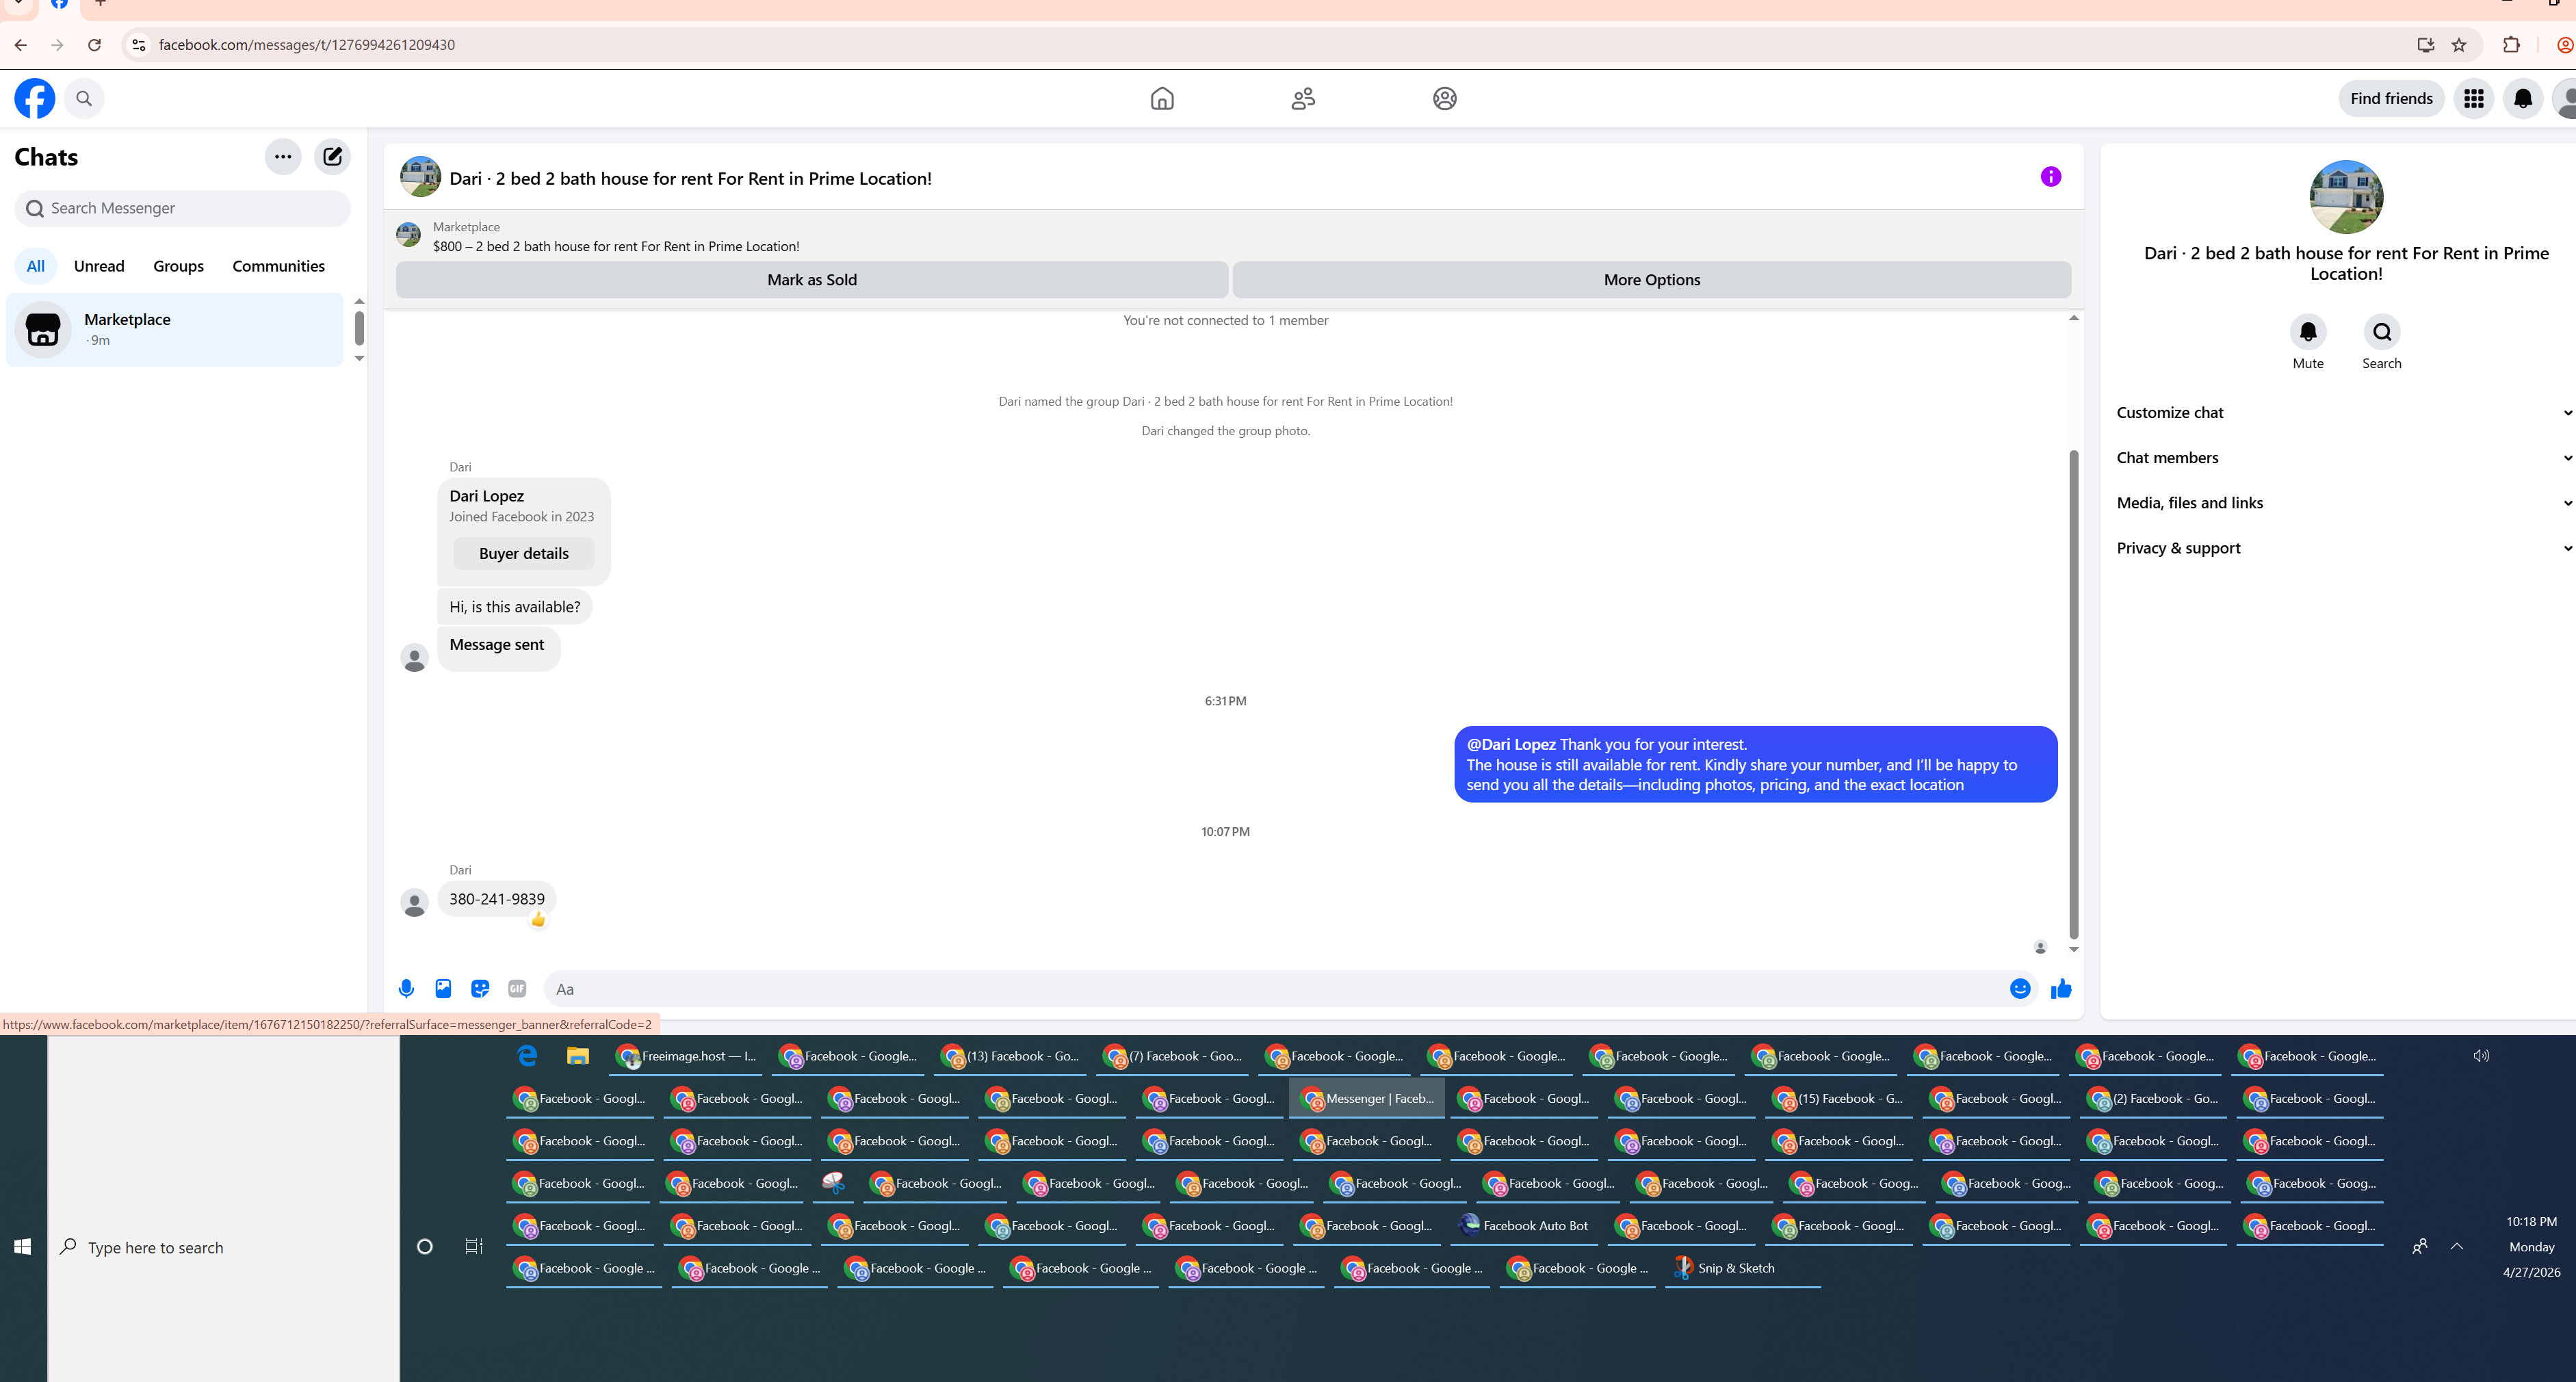Screen dimensions: 2576x1382
Task: Click Windows taskbar search box
Action: coord(224,1246)
